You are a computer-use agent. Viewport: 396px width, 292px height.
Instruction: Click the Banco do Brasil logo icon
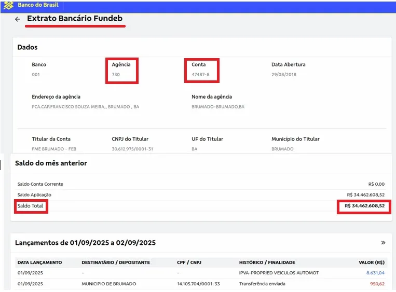tap(8, 5)
